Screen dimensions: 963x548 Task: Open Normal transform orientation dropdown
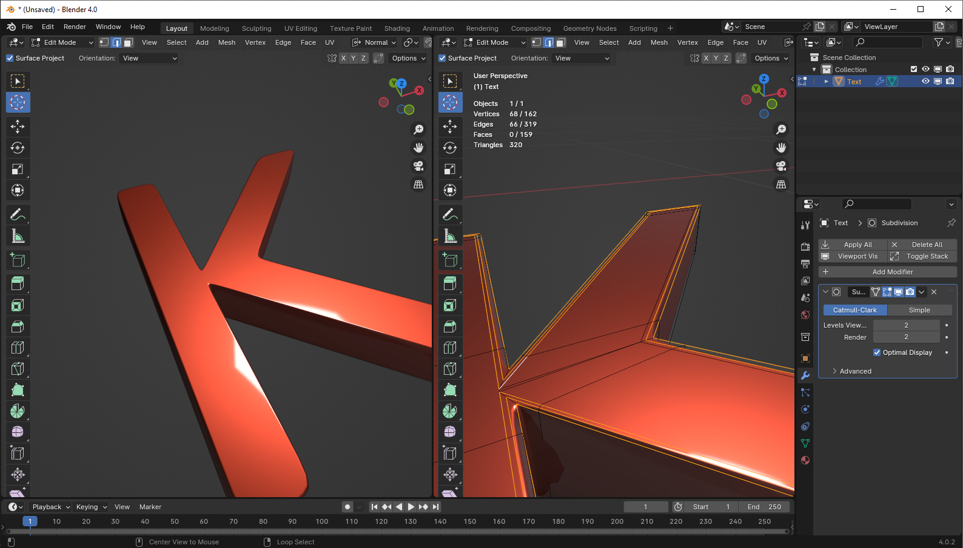point(374,42)
